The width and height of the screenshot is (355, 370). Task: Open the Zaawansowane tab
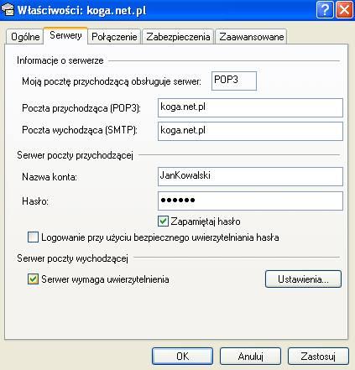coord(251,37)
